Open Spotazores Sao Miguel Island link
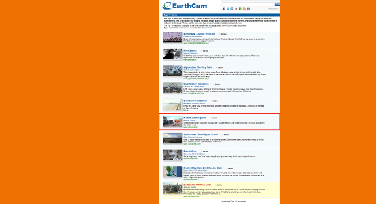The width and height of the screenshot is (376, 204). click(x=200, y=135)
